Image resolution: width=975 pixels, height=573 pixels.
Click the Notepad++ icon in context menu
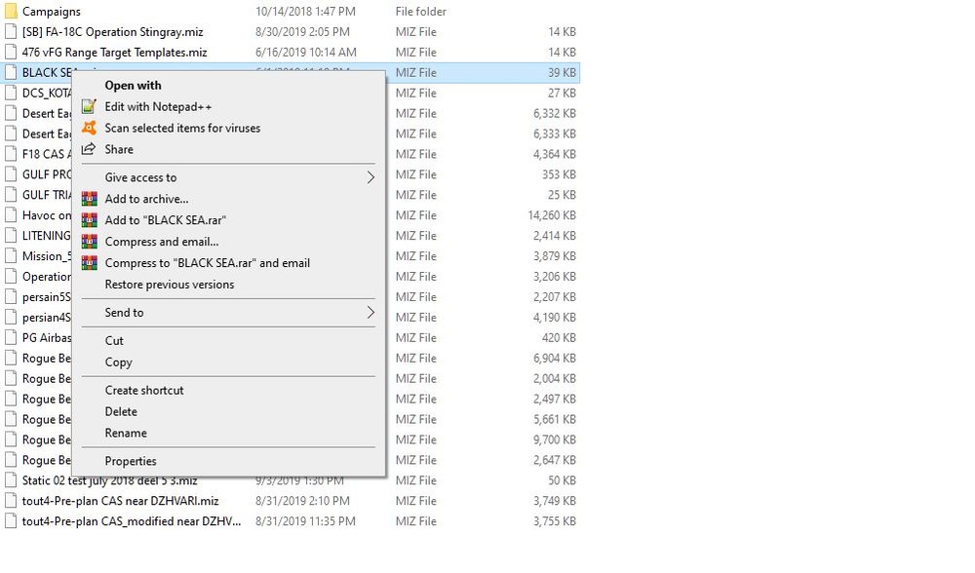(89, 107)
